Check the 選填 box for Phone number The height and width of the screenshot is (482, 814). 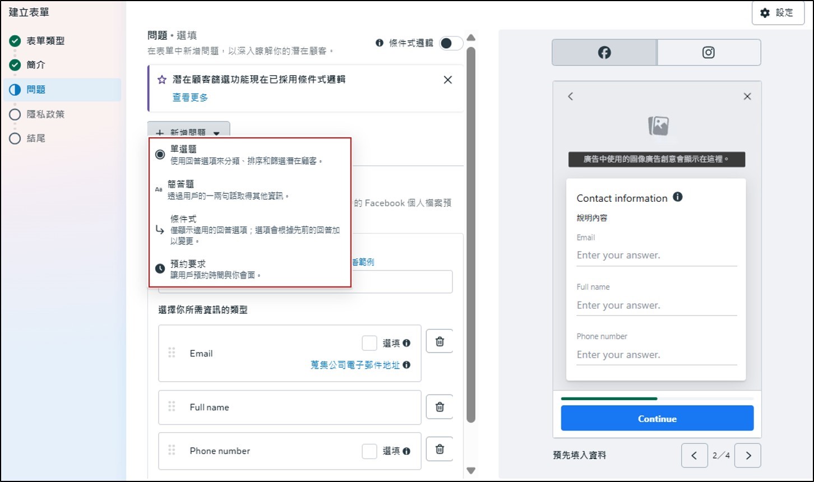pos(369,451)
